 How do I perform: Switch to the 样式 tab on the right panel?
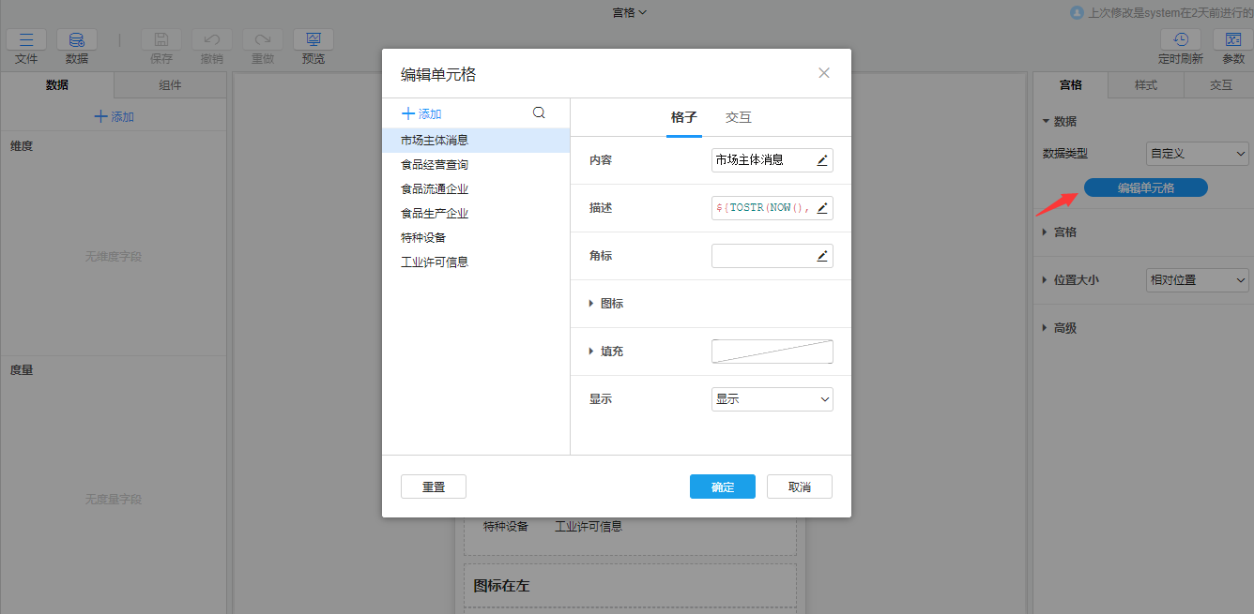pyautogui.click(x=1146, y=84)
